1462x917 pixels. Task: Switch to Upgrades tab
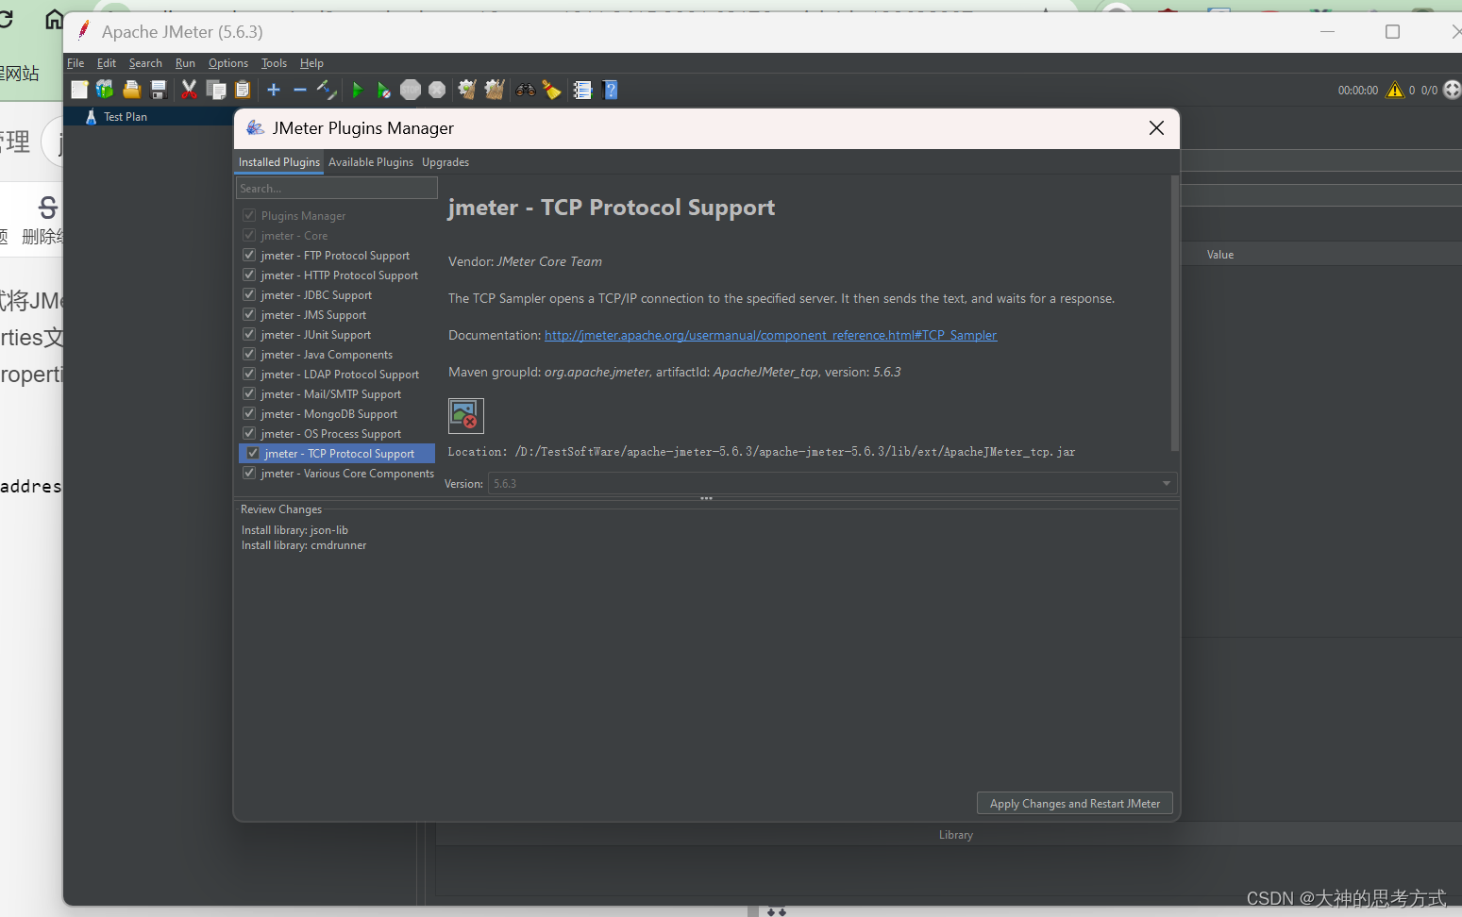(x=445, y=162)
